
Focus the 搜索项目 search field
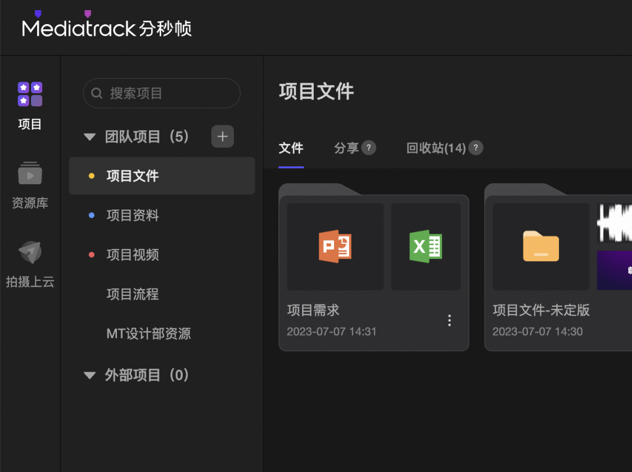point(161,93)
